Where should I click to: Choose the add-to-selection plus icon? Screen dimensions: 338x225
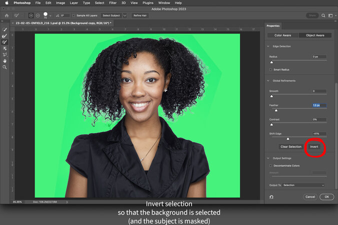coord(32,15)
